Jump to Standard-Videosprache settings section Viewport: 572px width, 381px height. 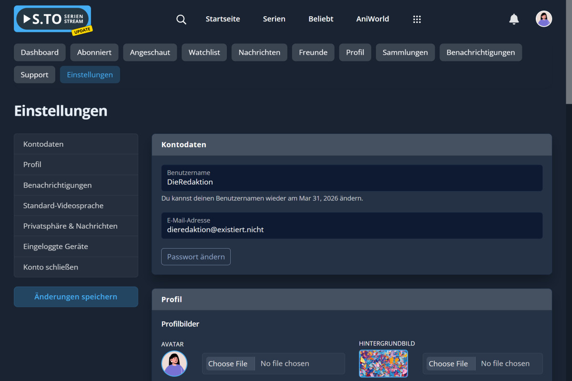click(63, 206)
